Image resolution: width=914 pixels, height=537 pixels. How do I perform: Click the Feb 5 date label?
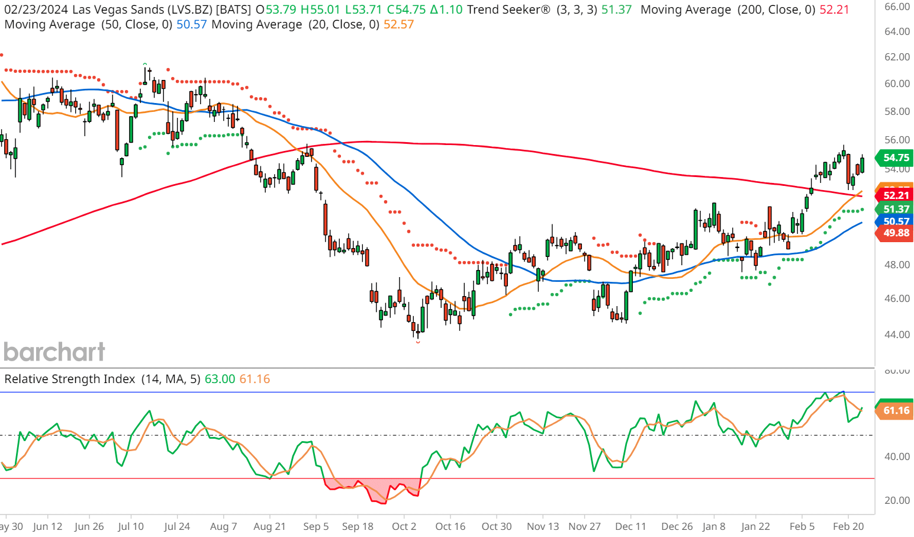click(x=802, y=526)
